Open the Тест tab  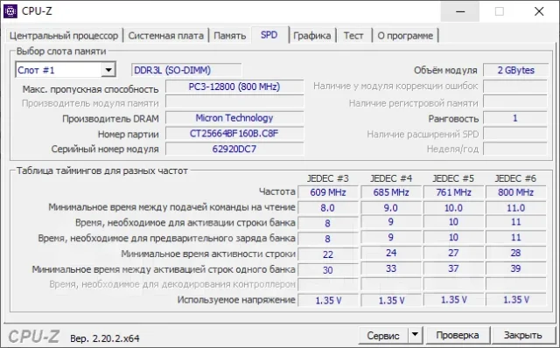[x=353, y=36]
